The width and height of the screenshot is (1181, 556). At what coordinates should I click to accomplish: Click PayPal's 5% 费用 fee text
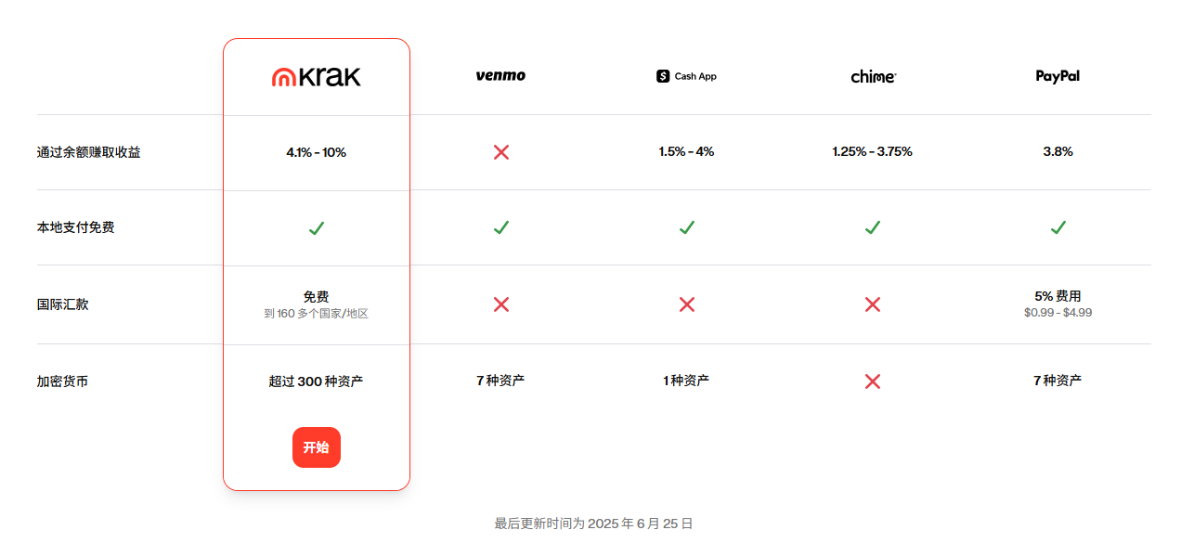tap(1058, 296)
